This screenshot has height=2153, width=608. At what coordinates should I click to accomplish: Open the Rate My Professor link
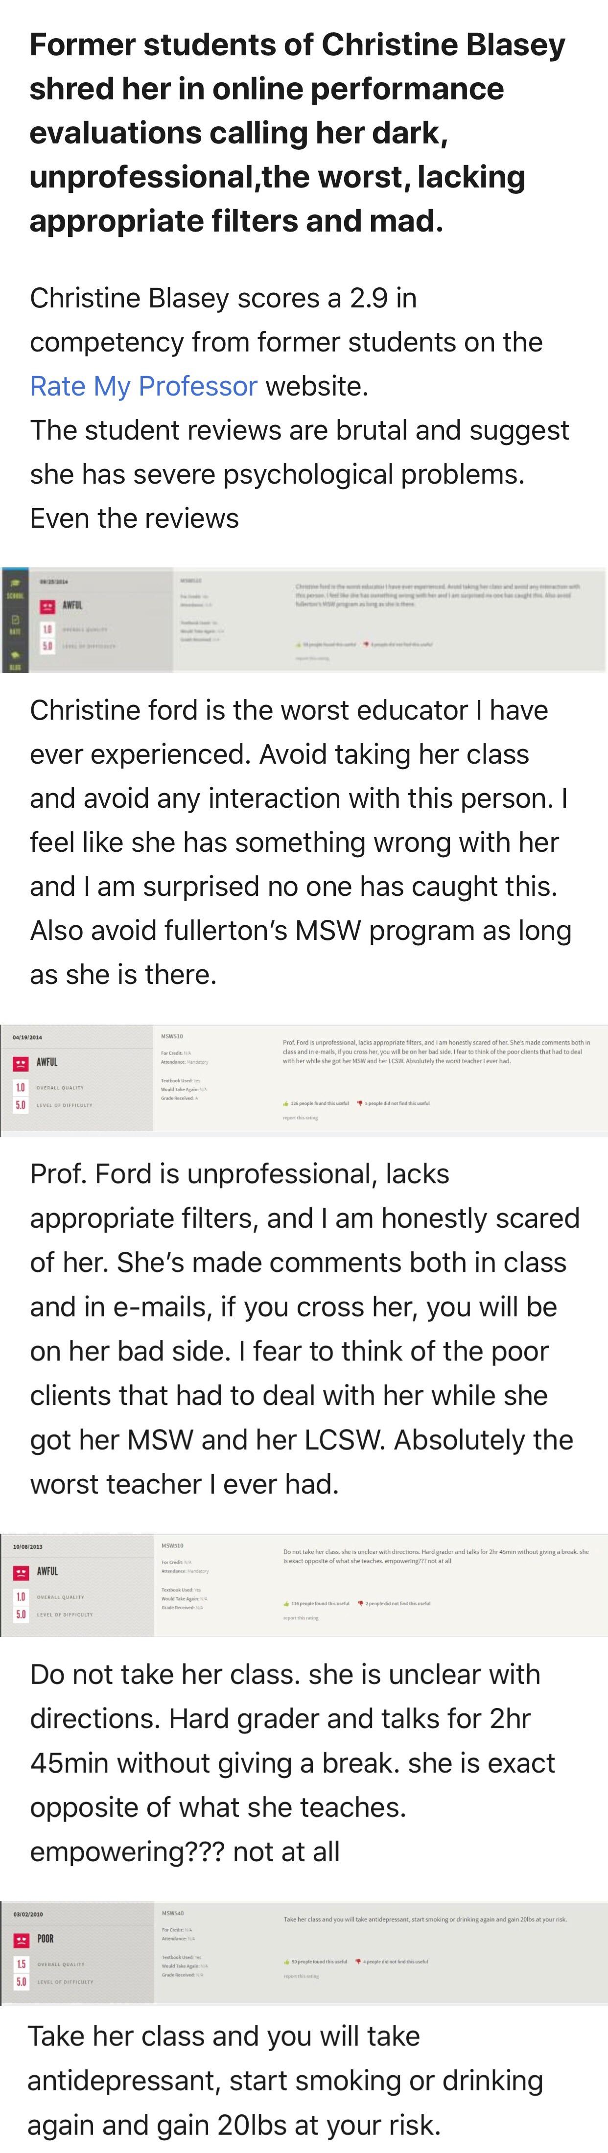click(x=143, y=386)
